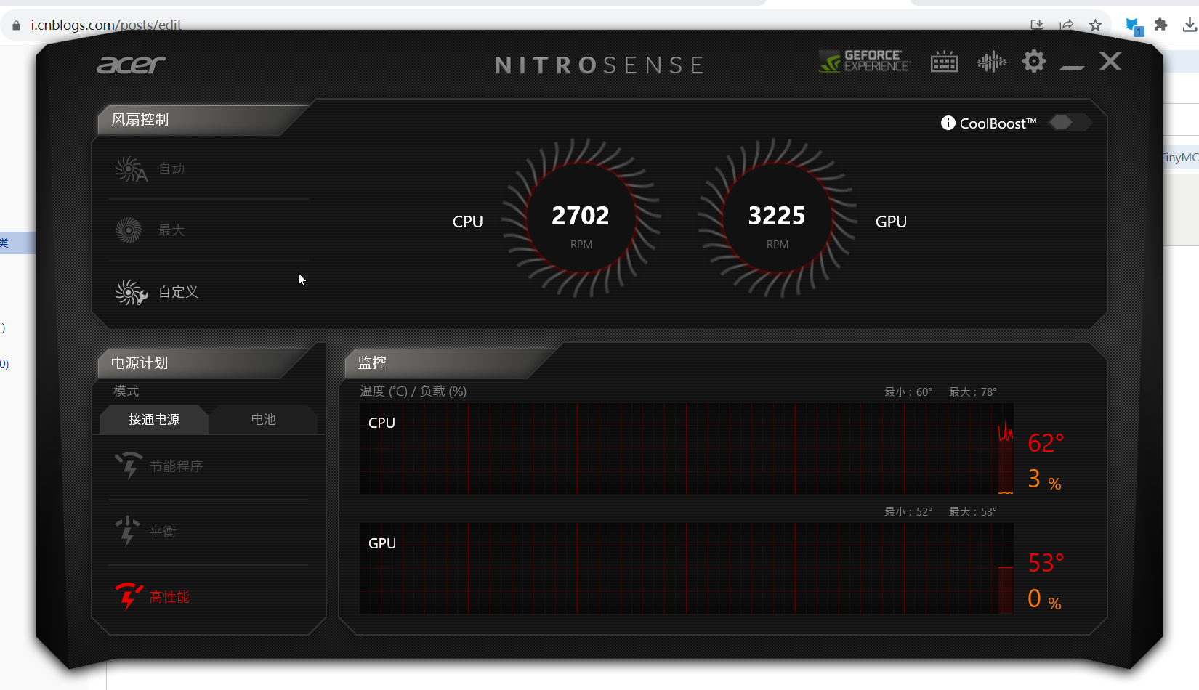Open the audio waveform settings icon
Image resolution: width=1199 pixels, height=690 pixels.
pyautogui.click(x=991, y=62)
